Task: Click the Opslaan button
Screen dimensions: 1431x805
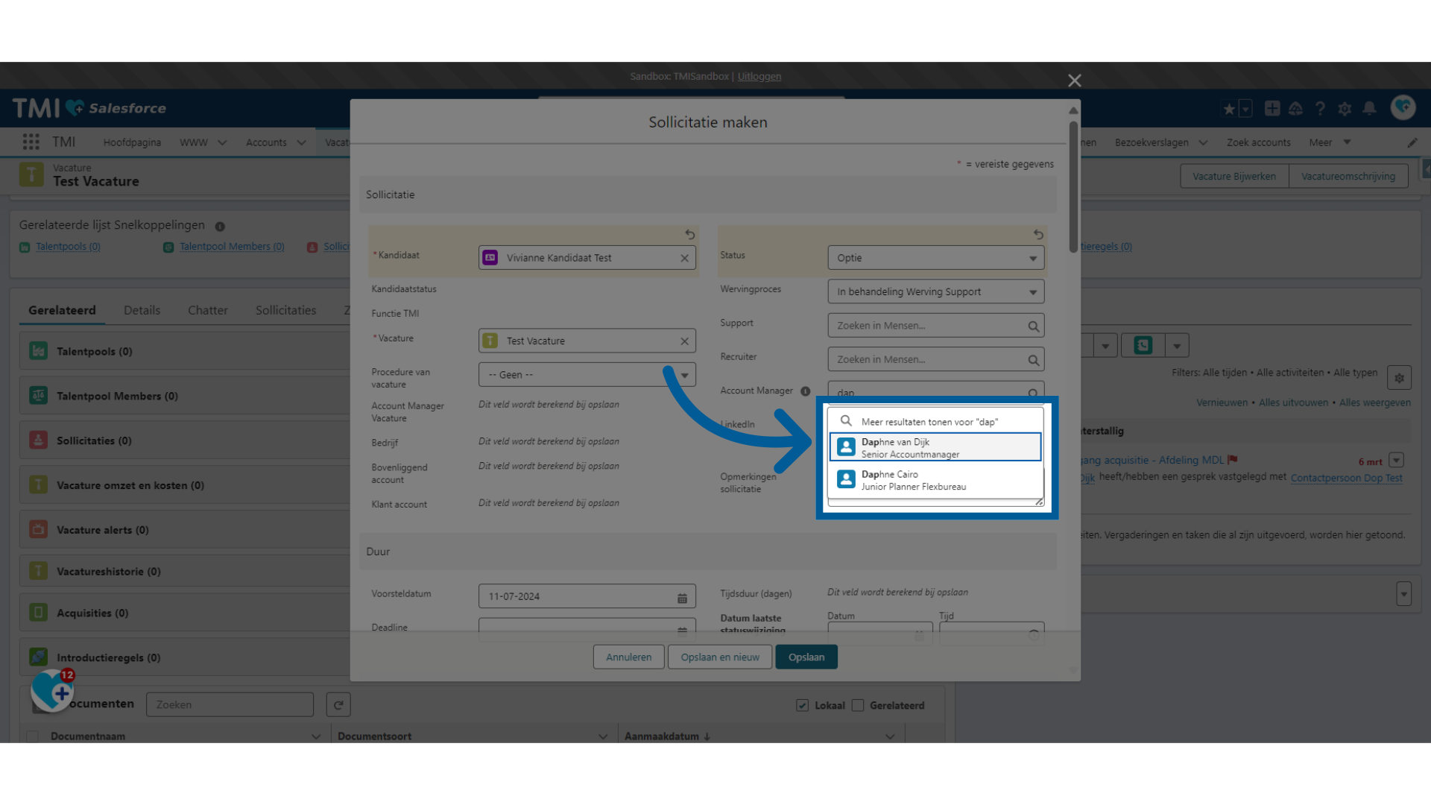Action: [806, 657]
